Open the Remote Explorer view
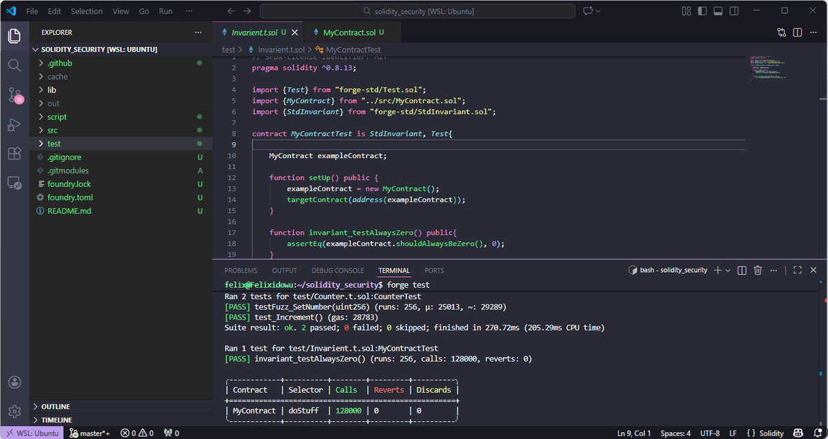Screen dimensions: 828x439 14,184
